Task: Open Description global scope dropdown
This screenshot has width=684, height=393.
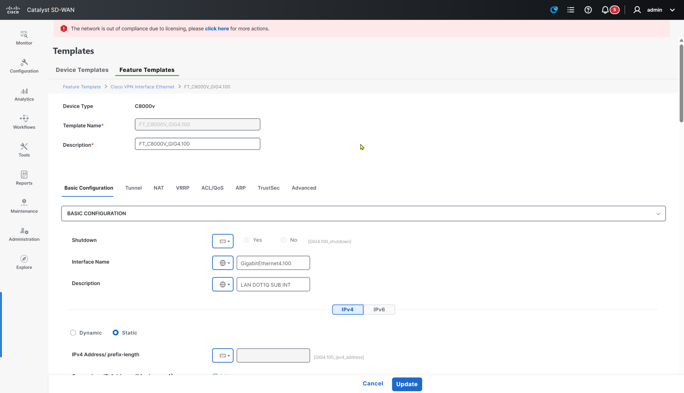Action: (x=223, y=284)
